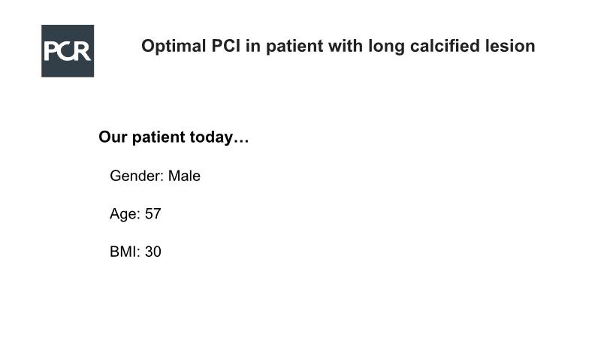This screenshot has height=338, width=601.
Task: Click the word "today…" in the heading
Action: click(x=219, y=137)
